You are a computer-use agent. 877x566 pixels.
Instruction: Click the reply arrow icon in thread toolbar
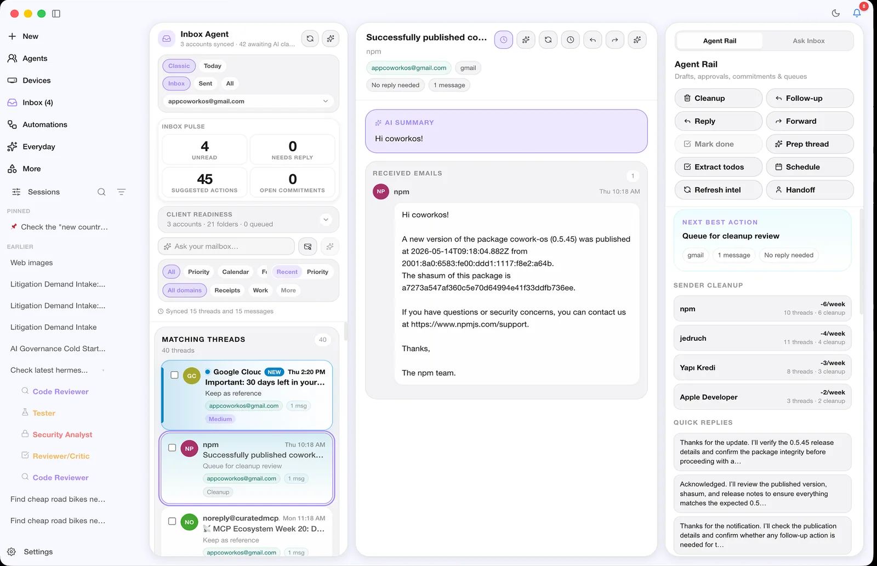(x=593, y=39)
